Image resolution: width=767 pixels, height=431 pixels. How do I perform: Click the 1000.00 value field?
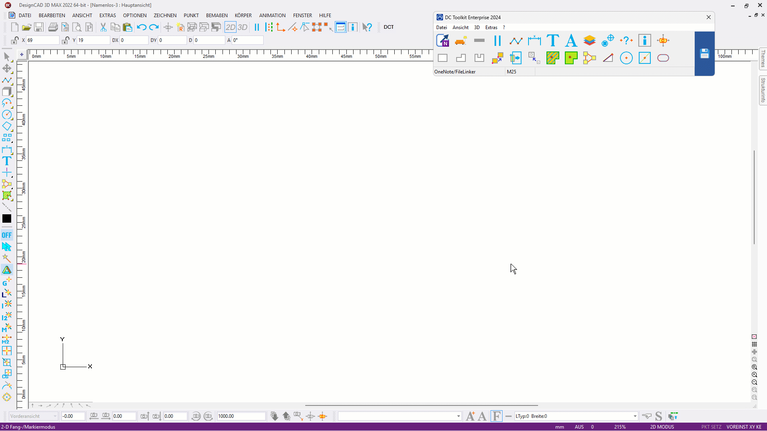241,416
